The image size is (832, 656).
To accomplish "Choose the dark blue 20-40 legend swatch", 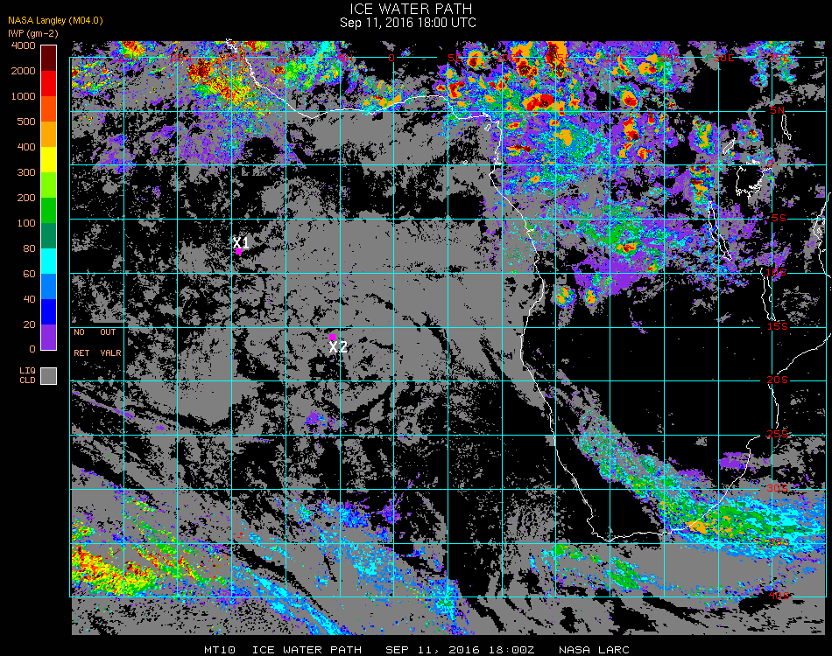I will coord(48,312).
